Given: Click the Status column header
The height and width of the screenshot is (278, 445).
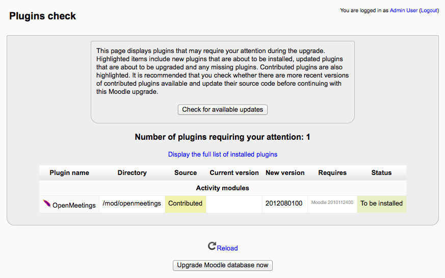Looking at the screenshot, I should tap(381, 172).
